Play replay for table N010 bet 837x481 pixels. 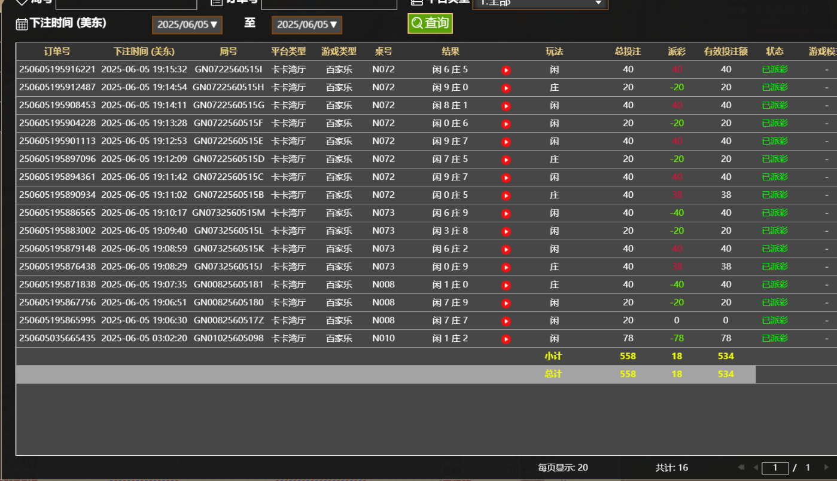(x=506, y=339)
